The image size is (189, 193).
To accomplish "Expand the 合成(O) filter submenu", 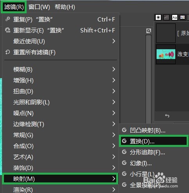I will click(x=61, y=146).
